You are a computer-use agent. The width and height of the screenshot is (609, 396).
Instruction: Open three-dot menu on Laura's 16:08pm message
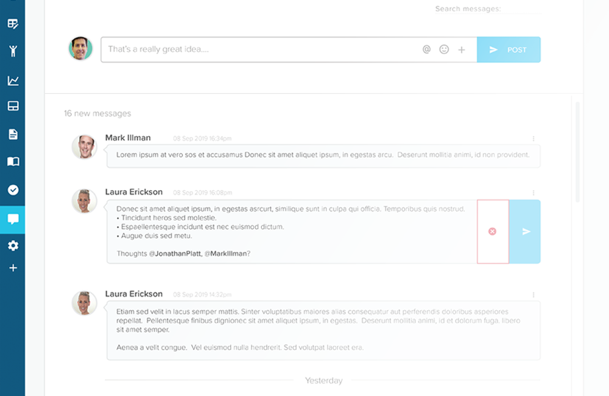tap(533, 193)
